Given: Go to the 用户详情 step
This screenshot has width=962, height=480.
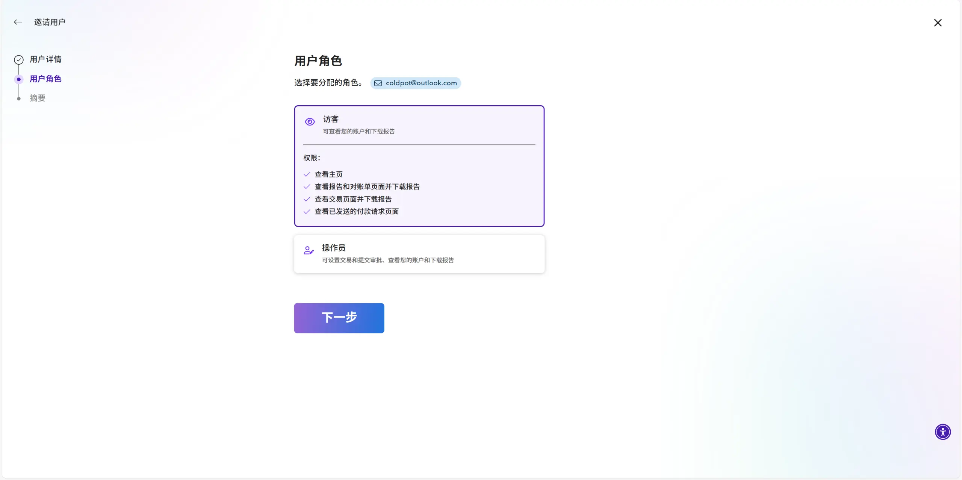Looking at the screenshot, I should pyautogui.click(x=45, y=59).
